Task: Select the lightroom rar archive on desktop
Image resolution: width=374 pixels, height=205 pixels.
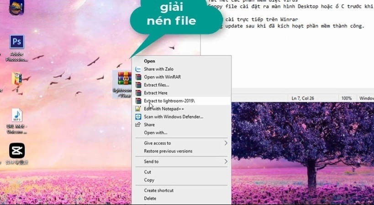Action: 122,84
